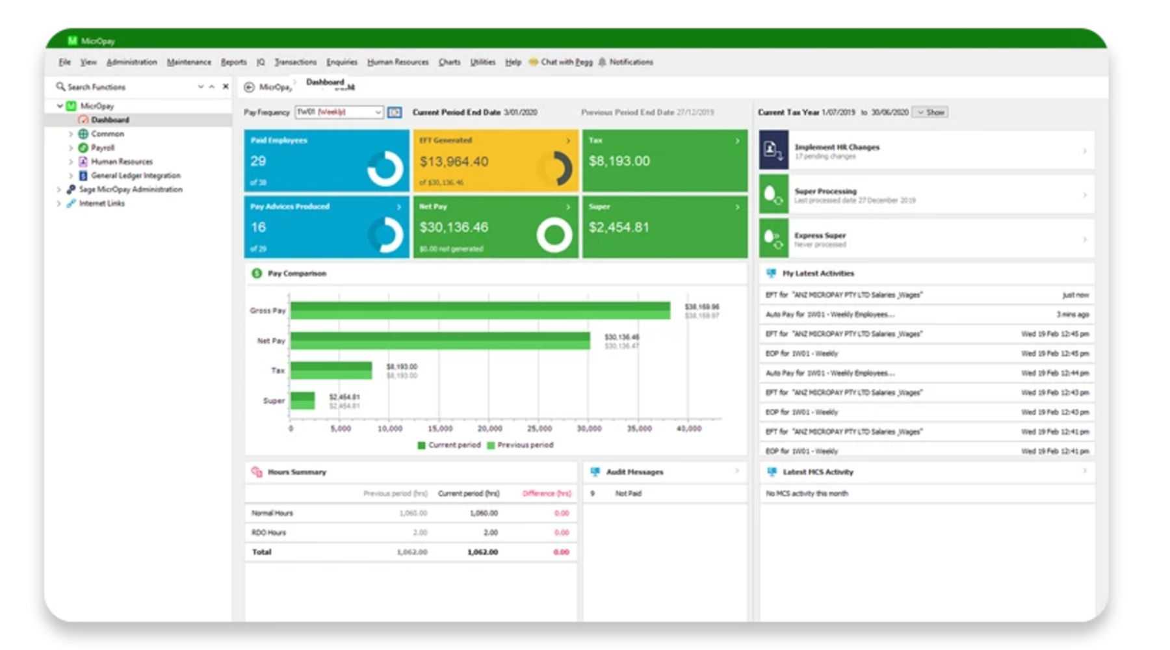Click the Show tax year dropdown button
The width and height of the screenshot is (1170, 650).
tap(930, 112)
